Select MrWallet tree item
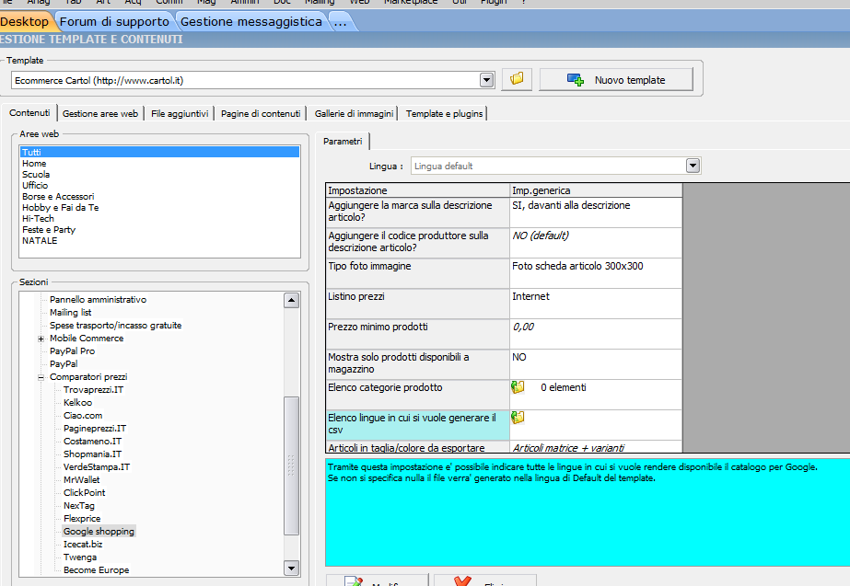The width and height of the screenshot is (850, 586). tap(81, 480)
